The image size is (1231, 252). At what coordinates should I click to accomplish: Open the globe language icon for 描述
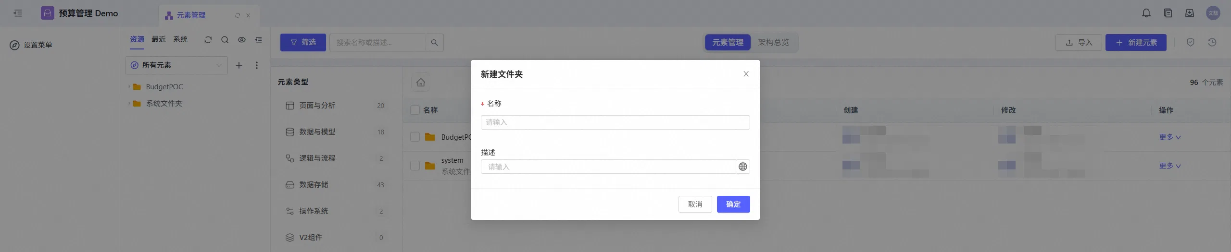point(743,167)
